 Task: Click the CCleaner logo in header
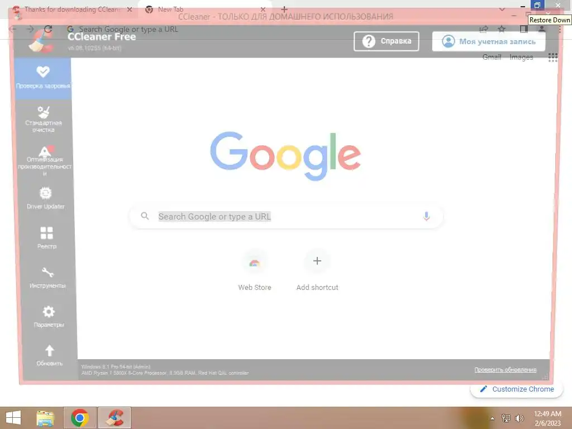(x=41, y=40)
